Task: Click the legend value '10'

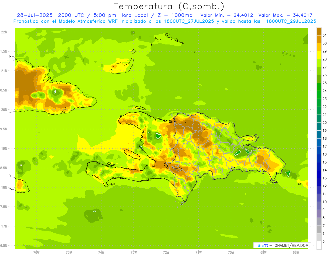Action: 325,202
